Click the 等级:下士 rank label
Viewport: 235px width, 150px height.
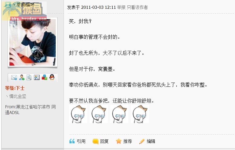click(x=15, y=88)
